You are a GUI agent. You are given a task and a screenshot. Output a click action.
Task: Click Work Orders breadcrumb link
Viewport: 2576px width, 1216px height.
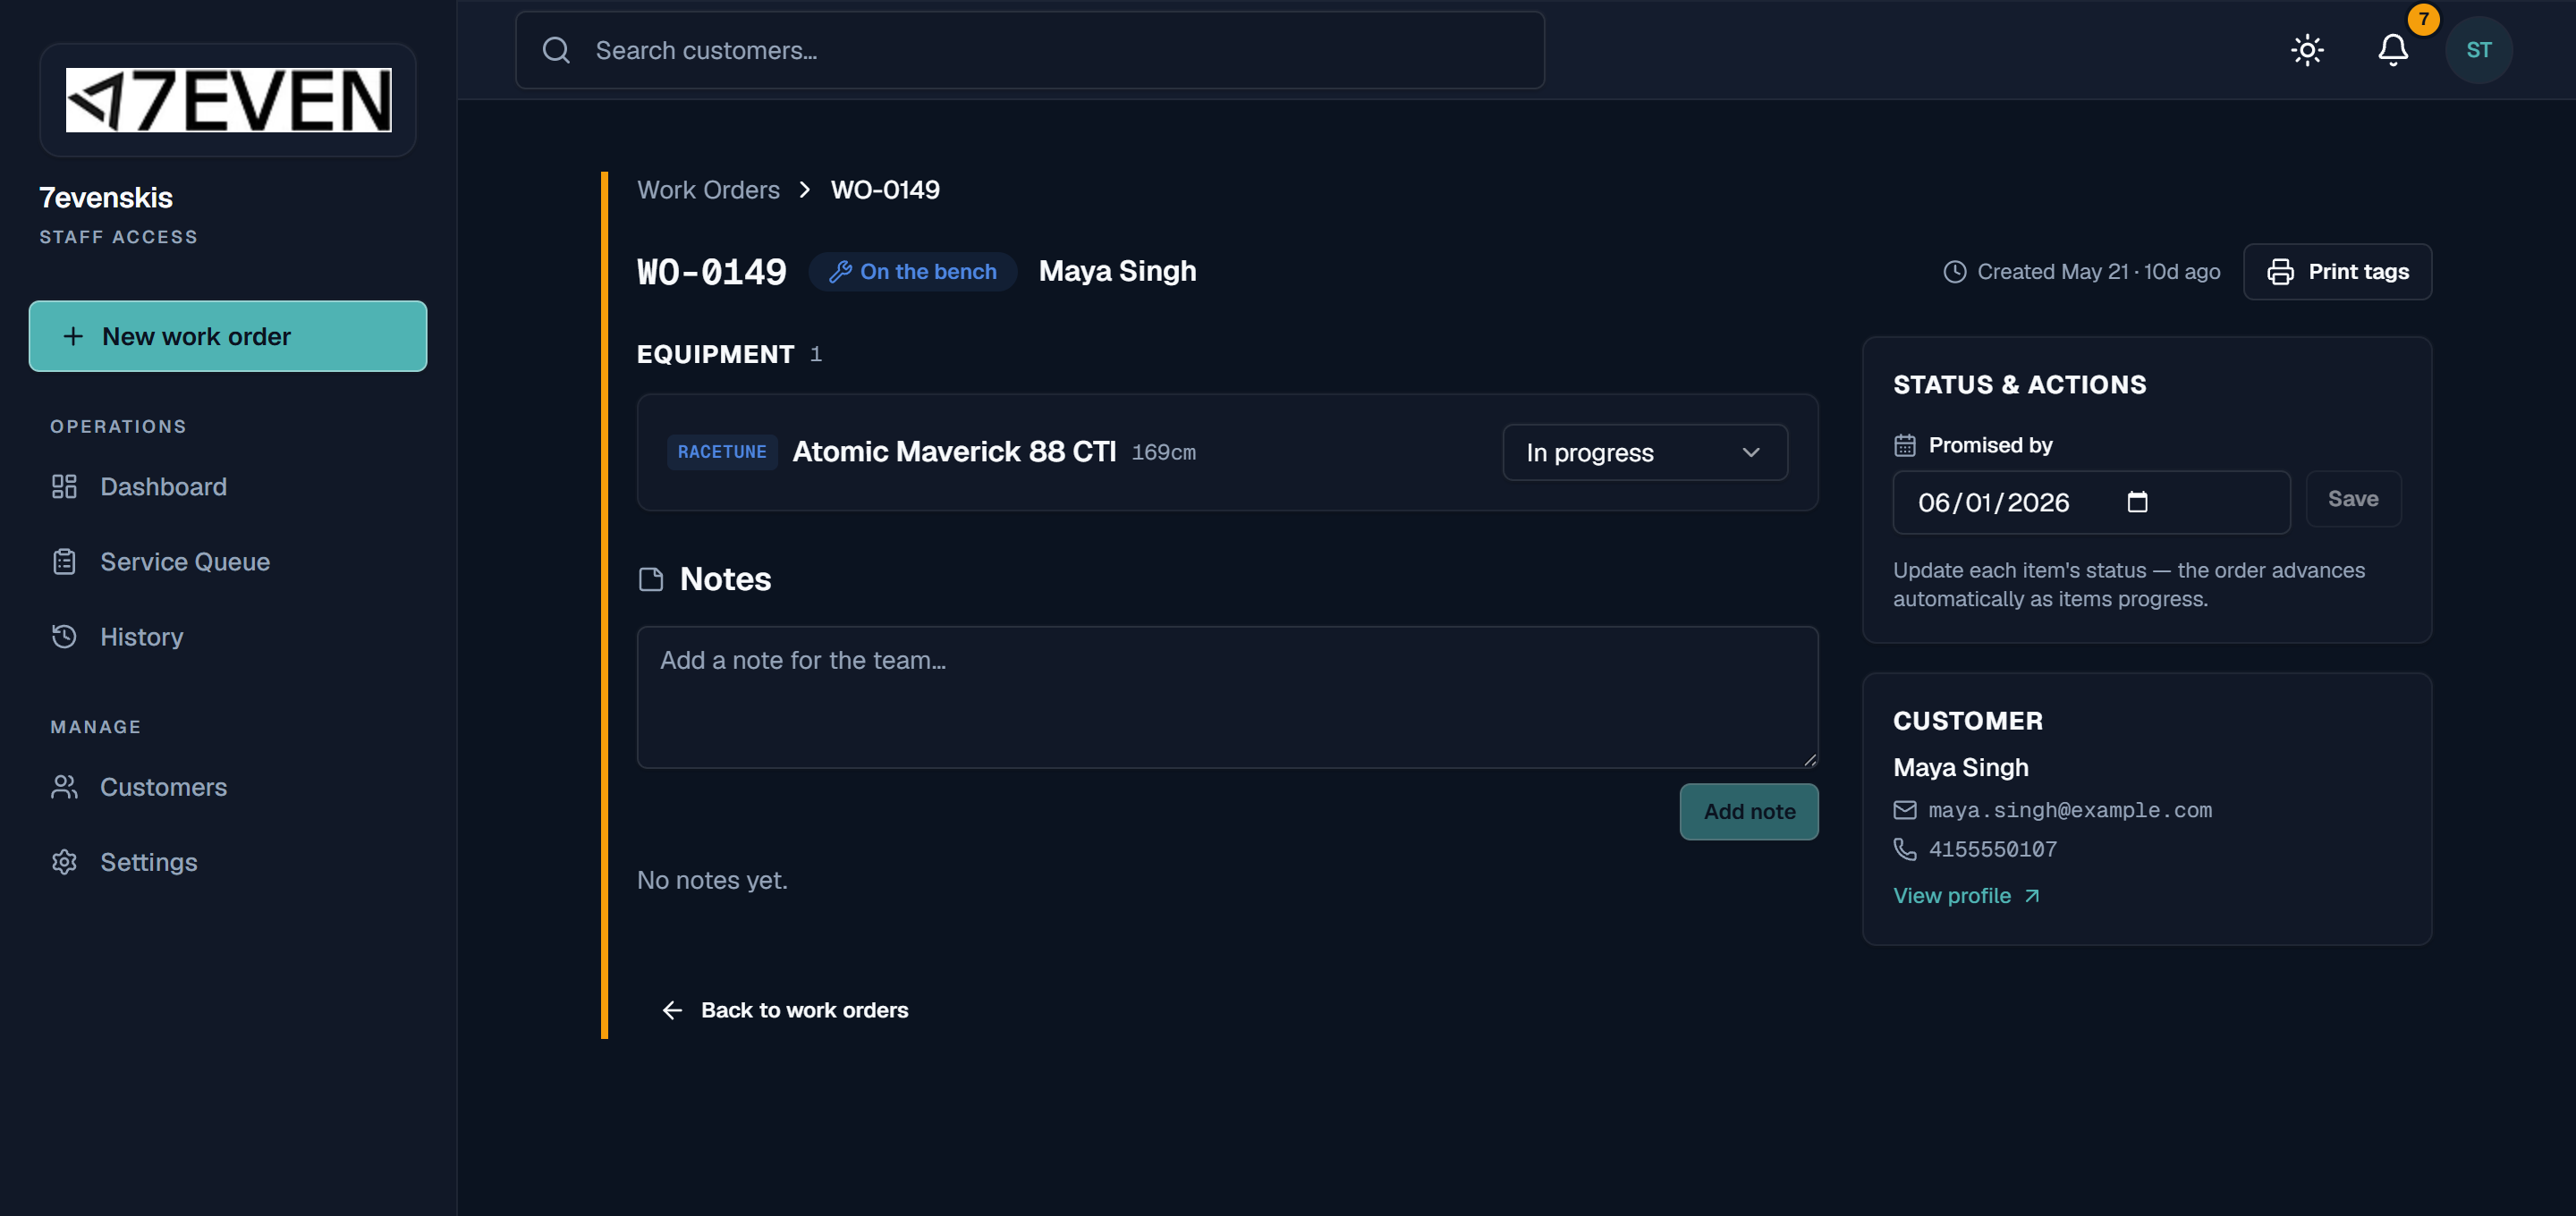708,190
